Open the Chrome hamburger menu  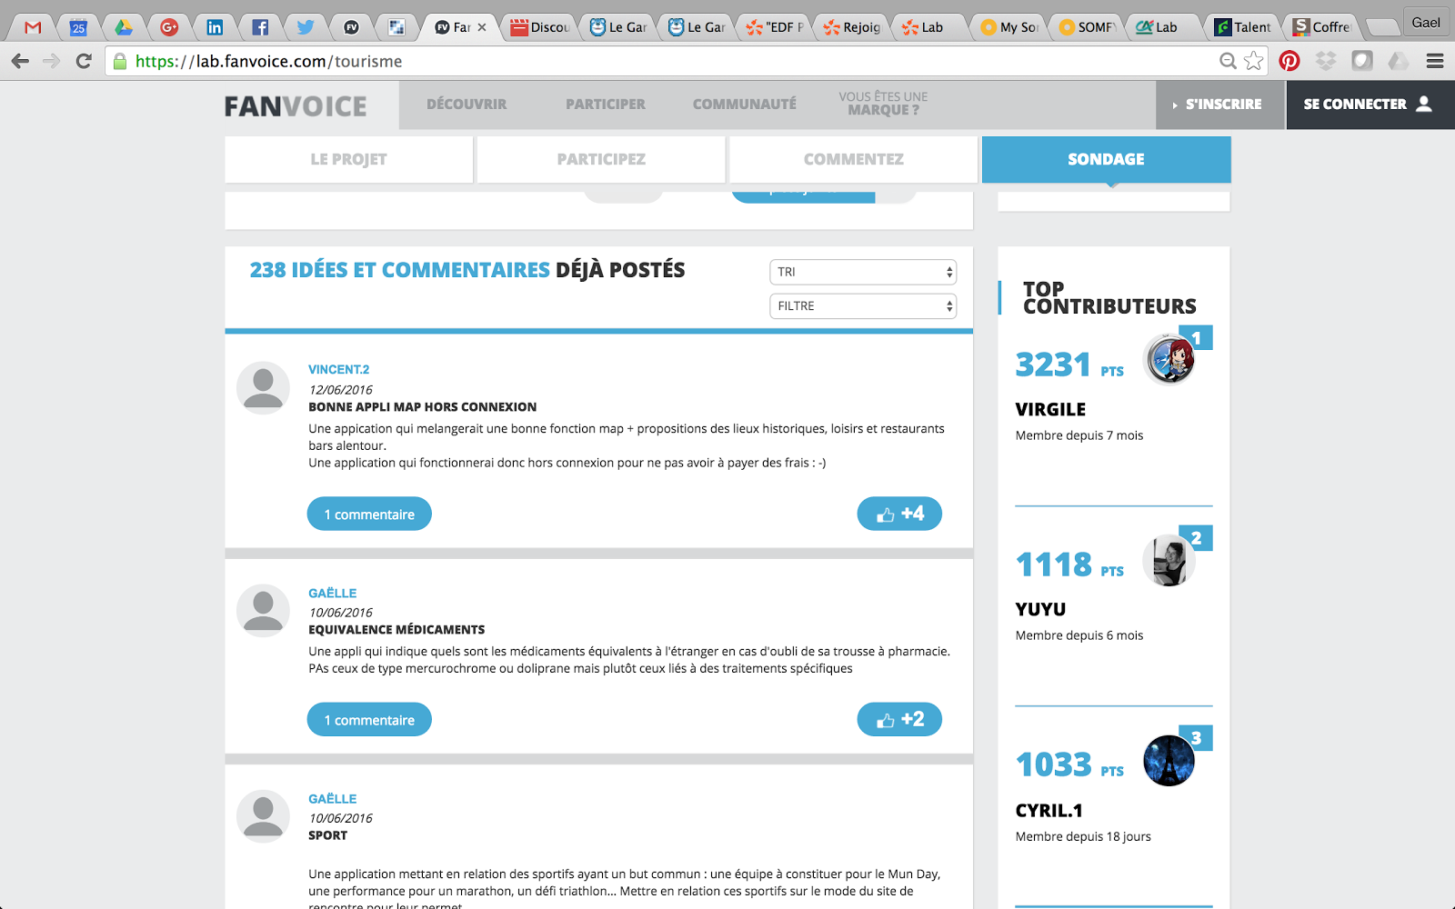[1435, 61]
